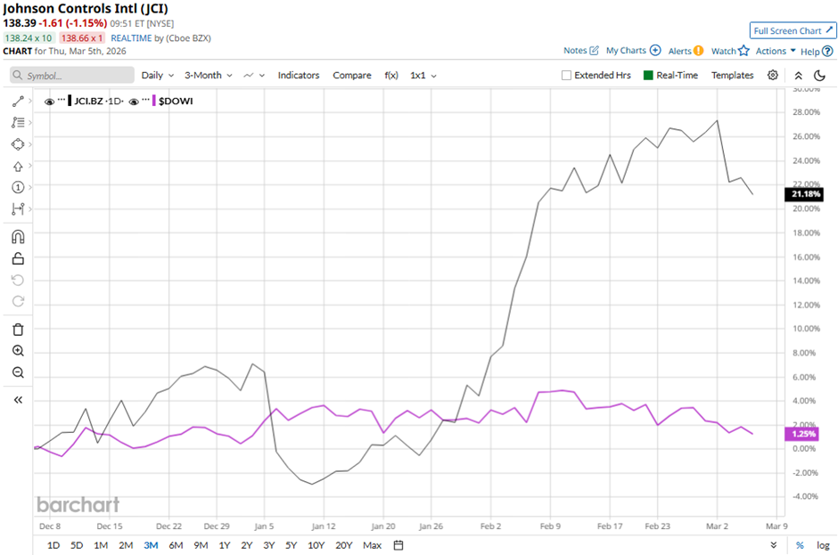Screen dimensions: 838x555
Task: Enable Extended Hrs checkbox
Action: coord(566,76)
